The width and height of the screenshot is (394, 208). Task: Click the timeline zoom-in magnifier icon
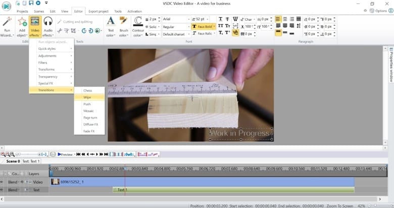point(3,155)
